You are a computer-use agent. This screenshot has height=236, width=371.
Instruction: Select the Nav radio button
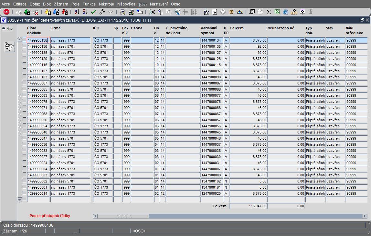point(4,29)
